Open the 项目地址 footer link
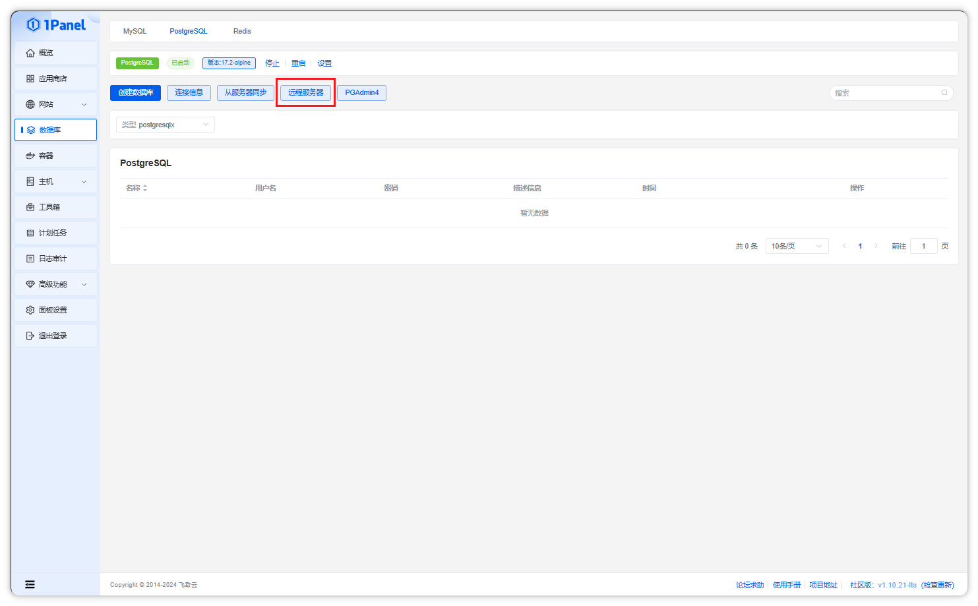978x606 pixels. coord(824,585)
